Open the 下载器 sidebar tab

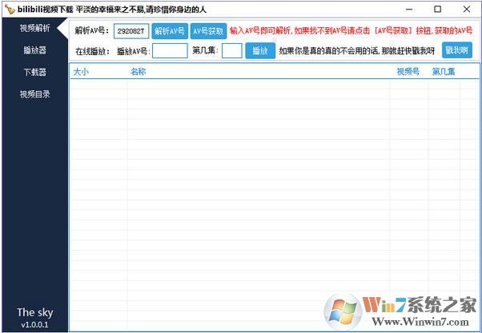tap(34, 73)
